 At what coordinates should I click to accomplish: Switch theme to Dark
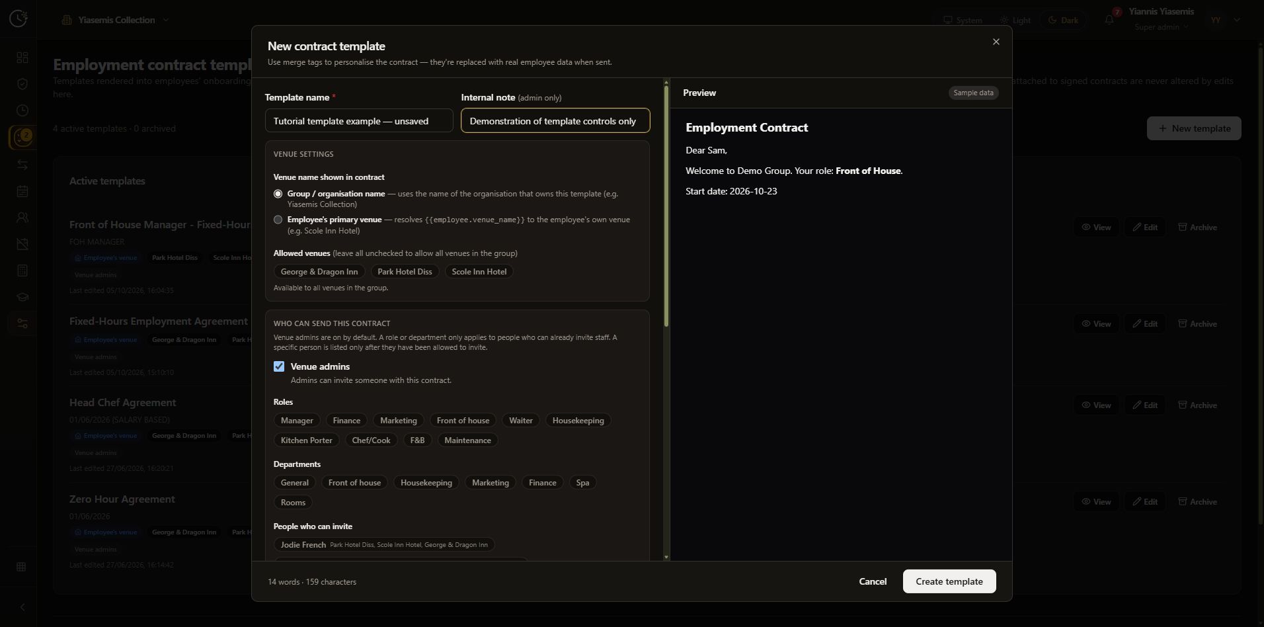click(1064, 21)
